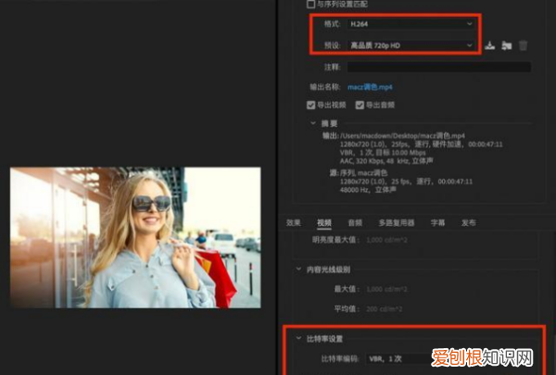This screenshot has width=556, height=375.
Task: Click the delete preset trash icon
Action: pos(523,45)
